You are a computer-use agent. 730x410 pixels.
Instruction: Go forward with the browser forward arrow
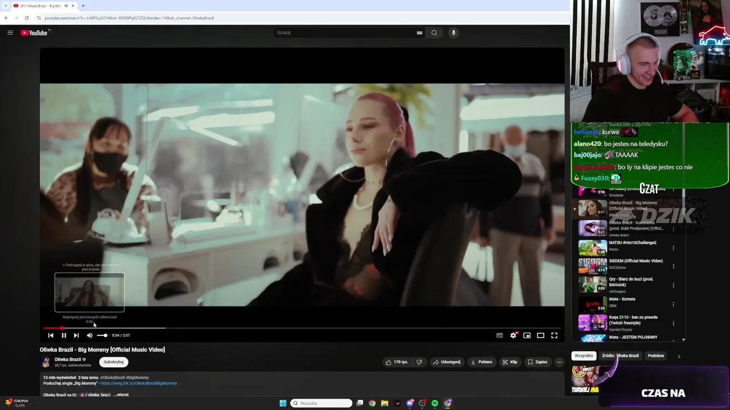point(16,18)
